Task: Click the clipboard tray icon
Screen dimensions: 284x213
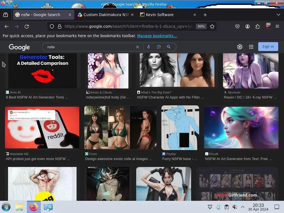Action: [226, 207]
